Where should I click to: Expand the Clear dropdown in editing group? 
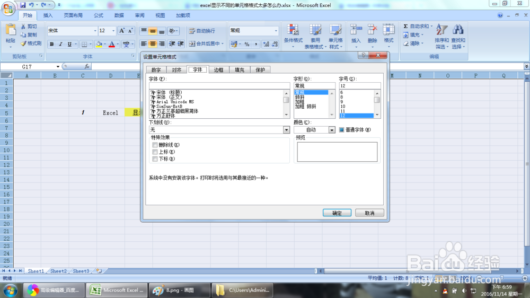coord(422,43)
